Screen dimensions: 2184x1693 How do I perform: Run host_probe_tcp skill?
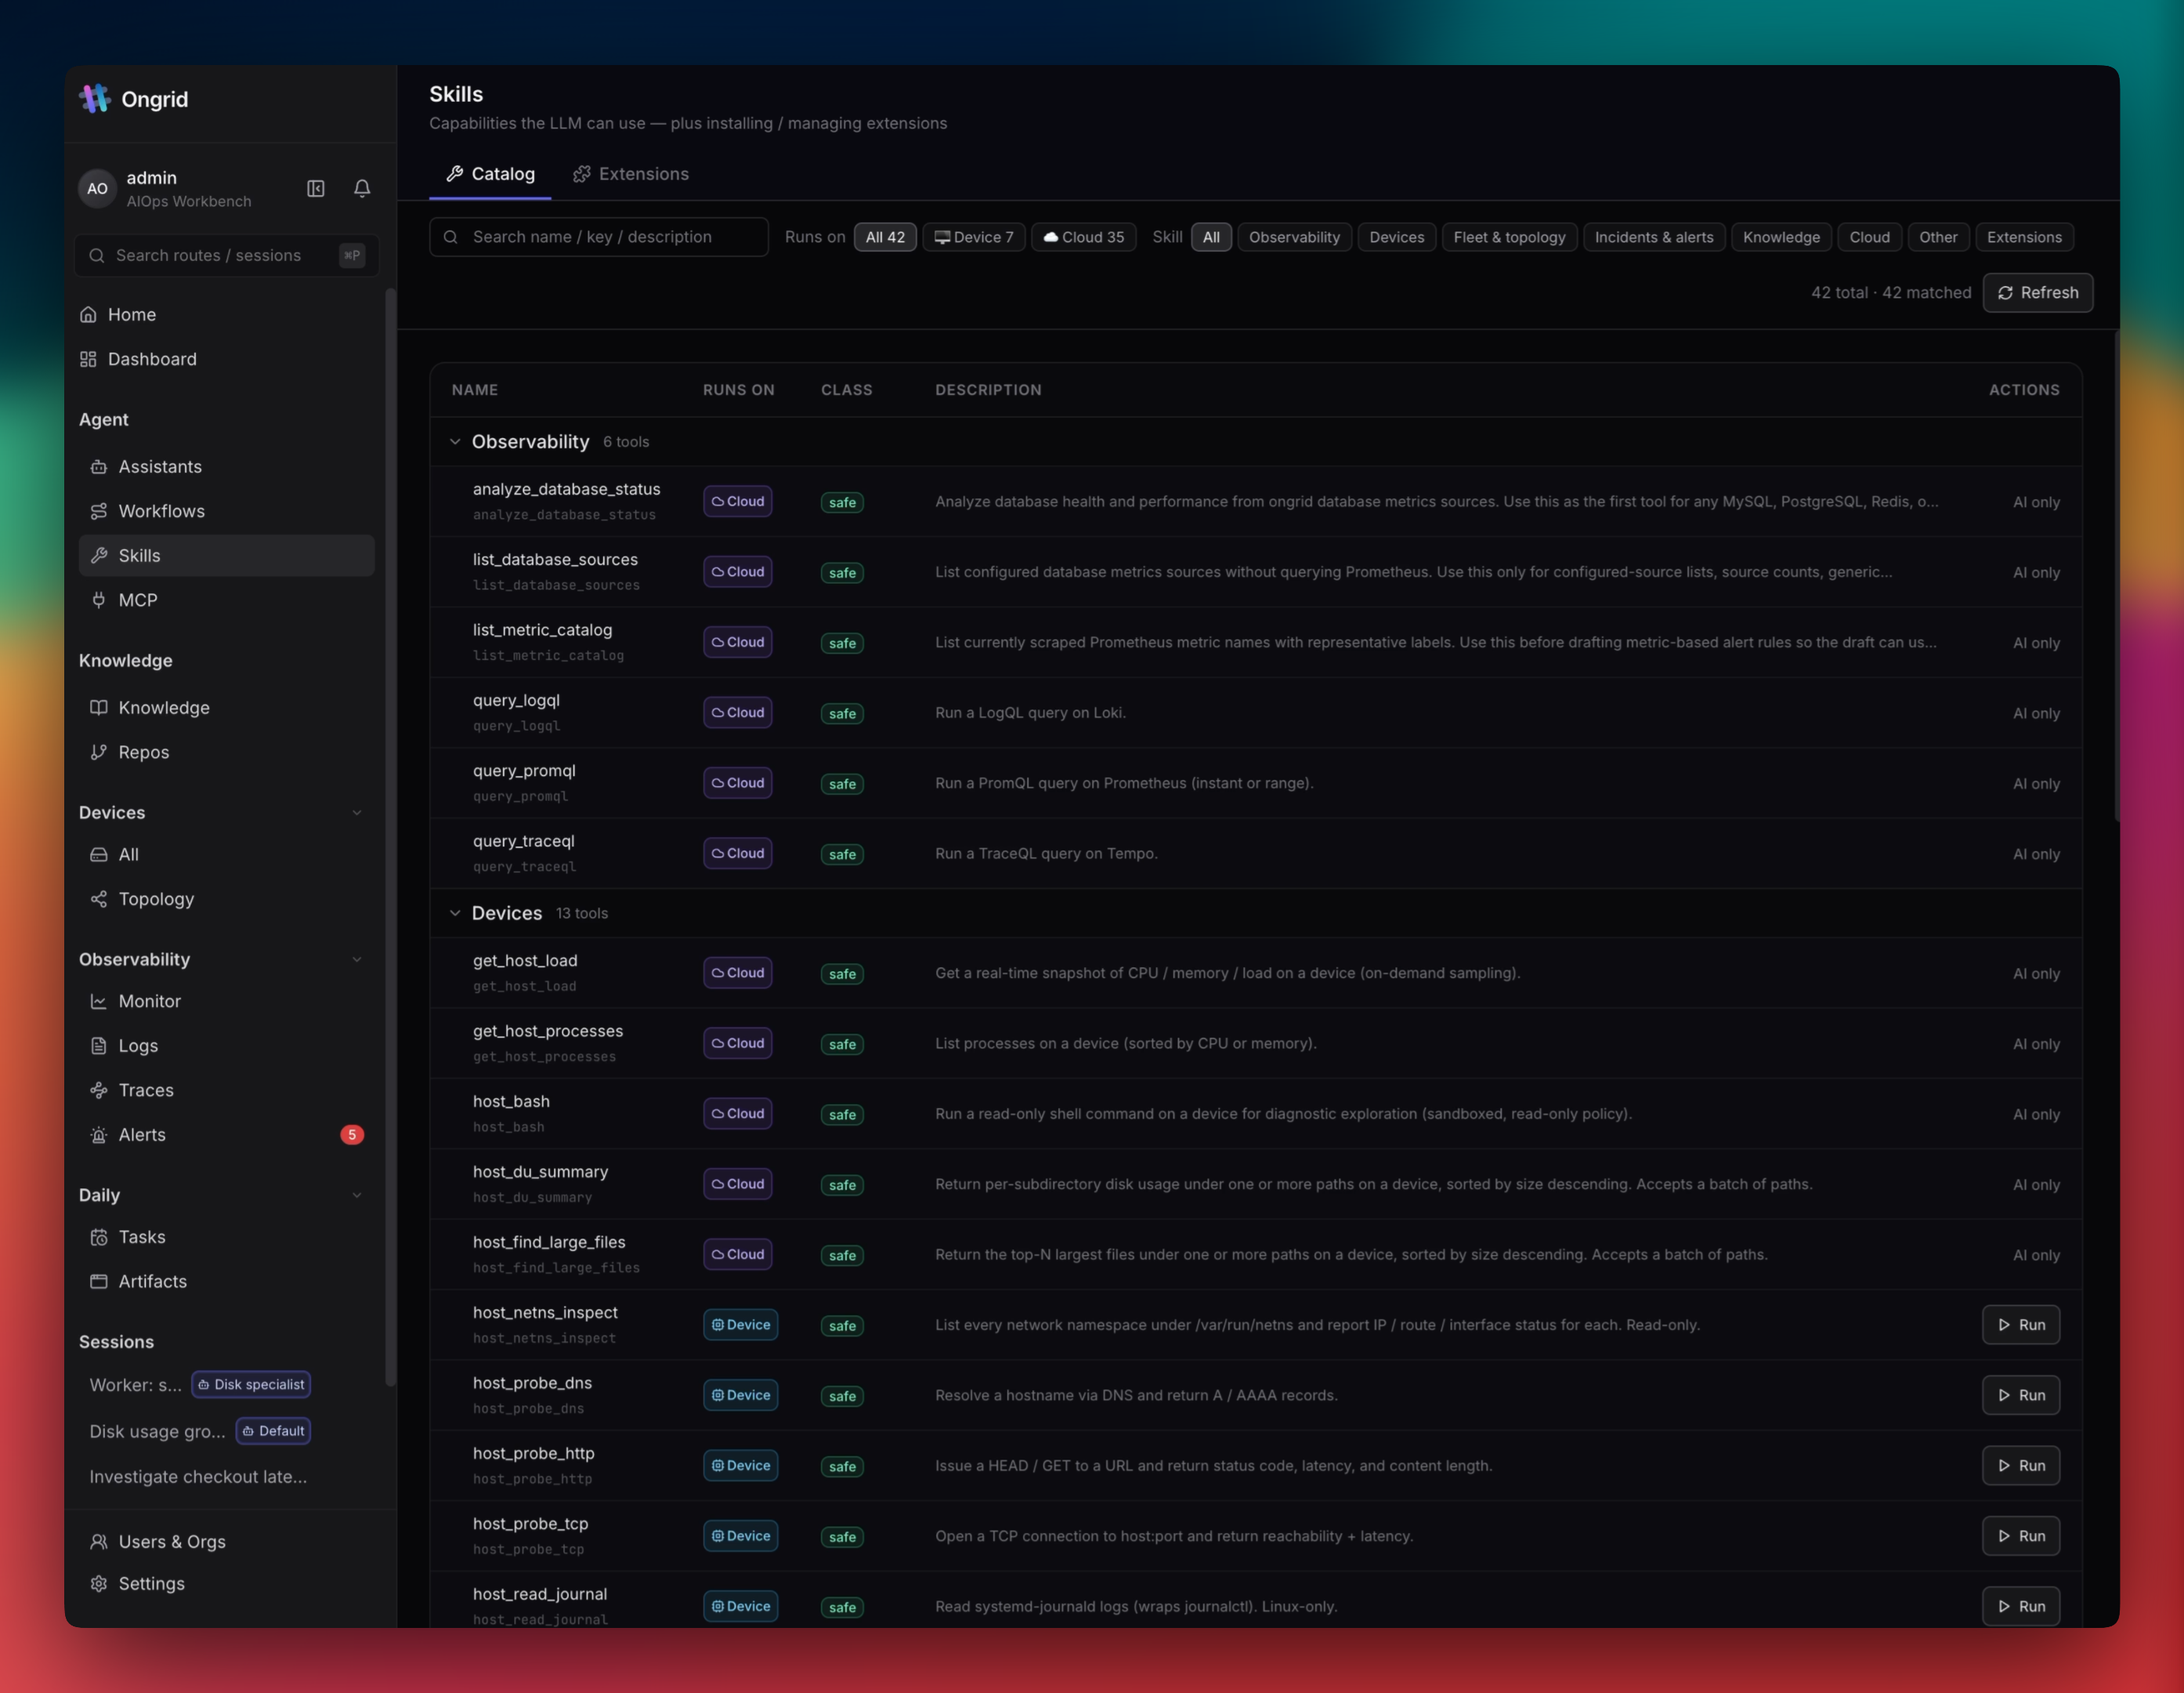click(x=2020, y=1536)
